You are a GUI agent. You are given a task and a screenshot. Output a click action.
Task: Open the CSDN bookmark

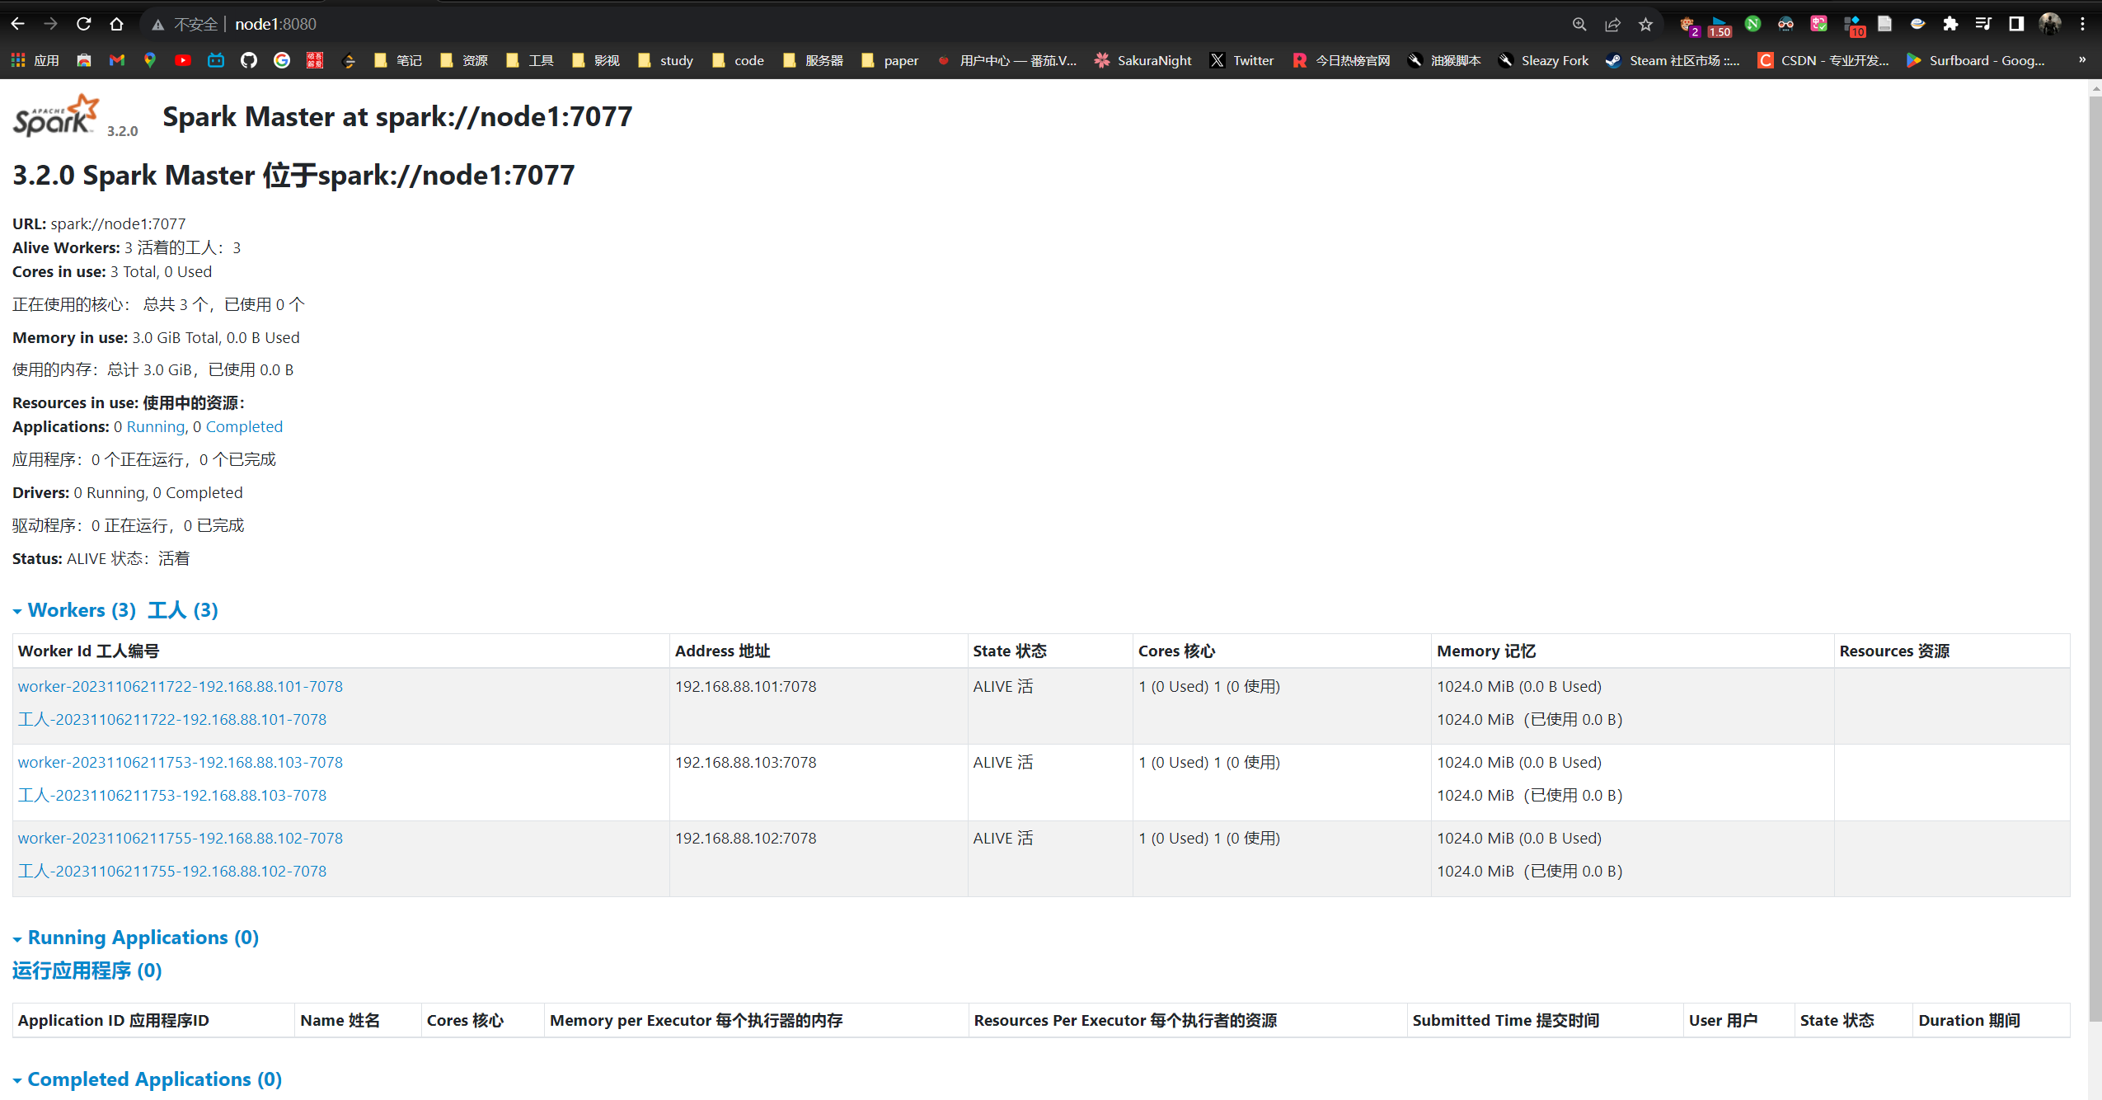coord(1823,60)
